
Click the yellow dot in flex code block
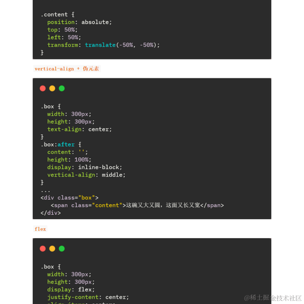click(x=52, y=248)
